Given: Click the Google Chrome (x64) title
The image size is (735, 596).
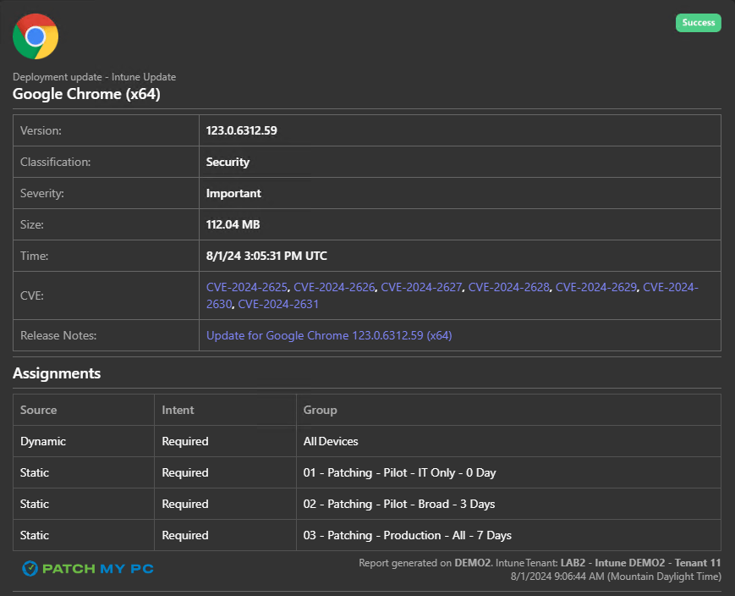Looking at the screenshot, I should [86, 94].
